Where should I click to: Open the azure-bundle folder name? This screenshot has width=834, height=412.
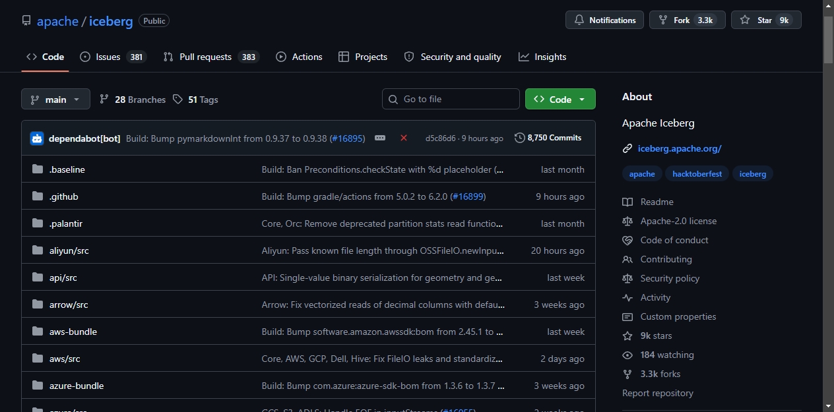[x=77, y=386]
